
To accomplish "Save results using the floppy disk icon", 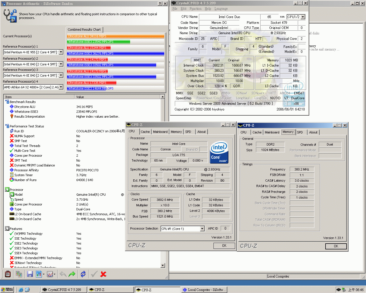I will coord(30,274).
